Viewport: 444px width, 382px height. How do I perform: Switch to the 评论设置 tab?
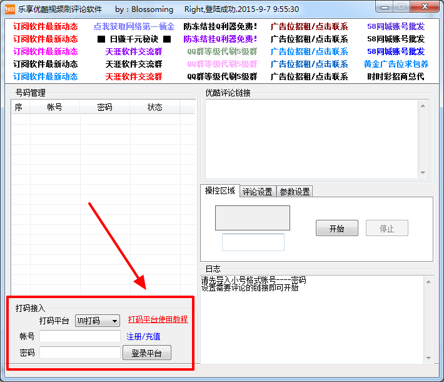point(257,192)
